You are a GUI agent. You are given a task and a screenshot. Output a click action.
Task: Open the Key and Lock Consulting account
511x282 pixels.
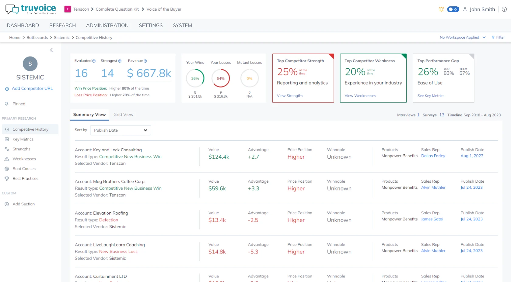117,150
